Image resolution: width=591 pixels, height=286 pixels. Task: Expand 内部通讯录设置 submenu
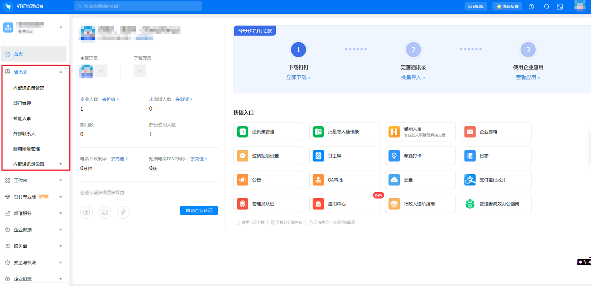coord(61,163)
